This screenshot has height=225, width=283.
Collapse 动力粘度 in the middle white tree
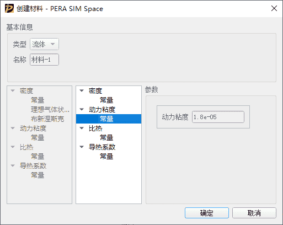[x=82, y=109]
